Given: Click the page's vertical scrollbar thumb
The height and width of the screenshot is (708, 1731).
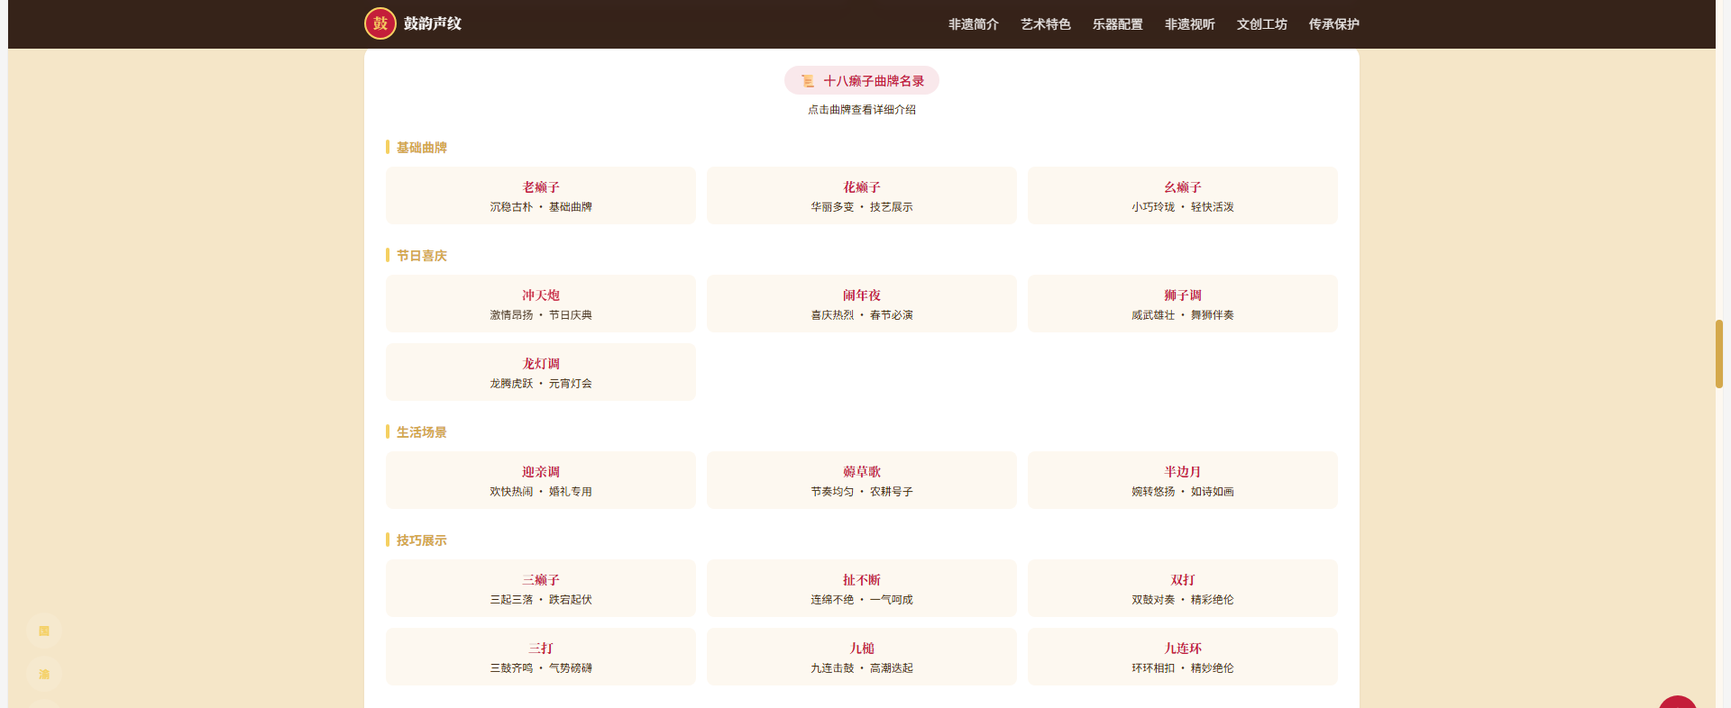Looking at the screenshot, I should pyautogui.click(x=1719, y=354).
